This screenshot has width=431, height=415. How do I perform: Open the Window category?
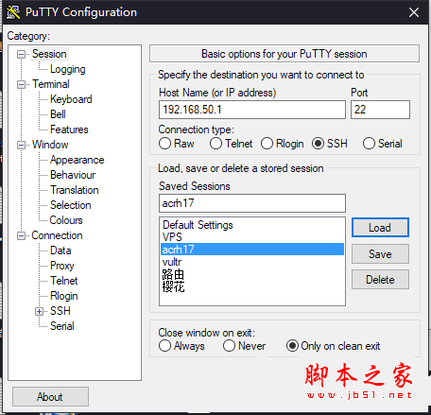tap(50, 145)
